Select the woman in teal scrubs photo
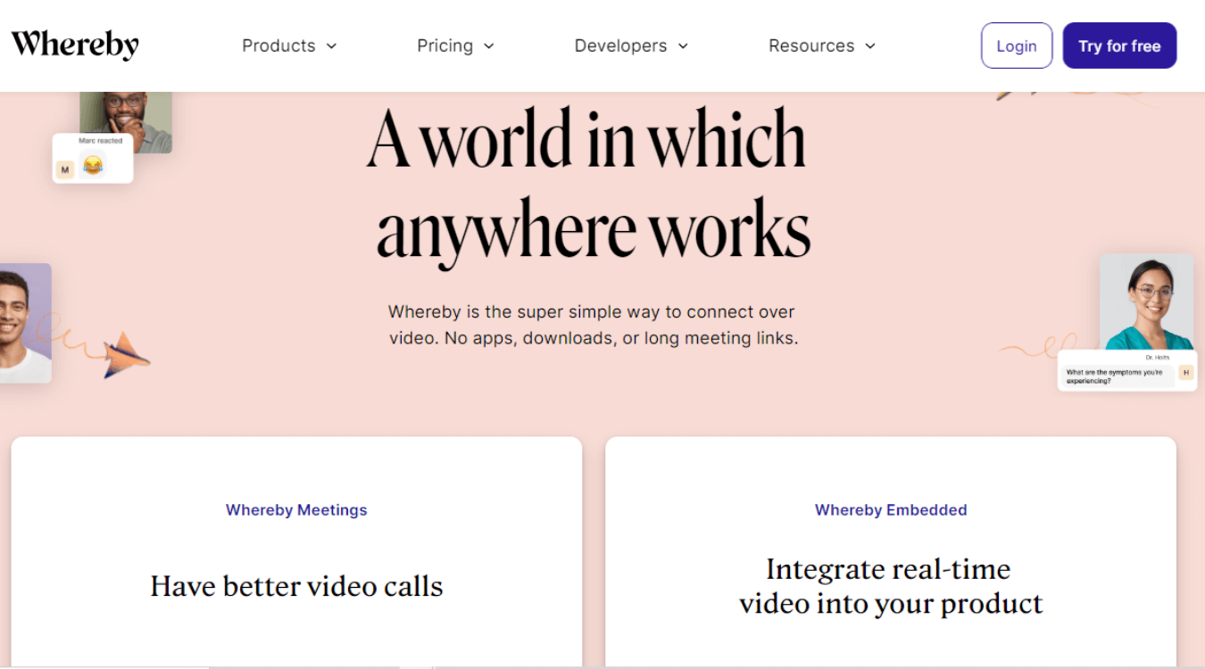Image resolution: width=1205 pixels, height=669 pixels. point(1146,303)
